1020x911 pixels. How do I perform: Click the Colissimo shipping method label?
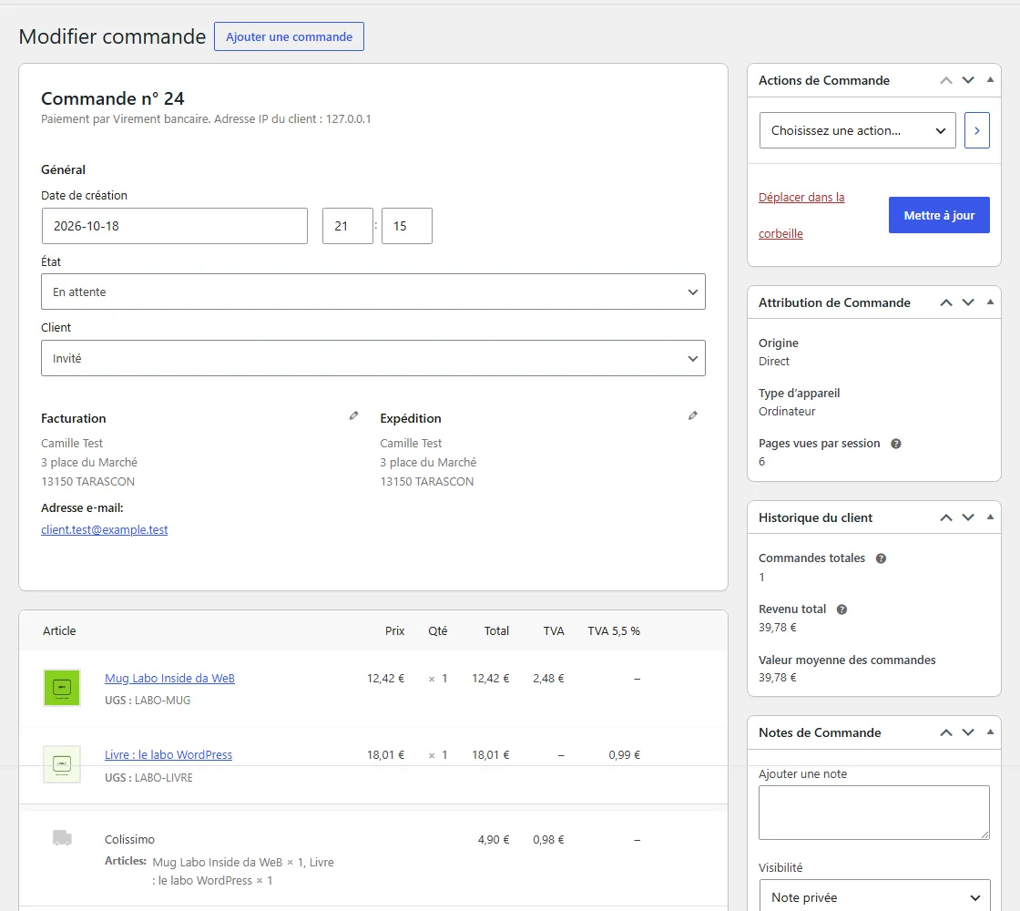click(129, 839)
